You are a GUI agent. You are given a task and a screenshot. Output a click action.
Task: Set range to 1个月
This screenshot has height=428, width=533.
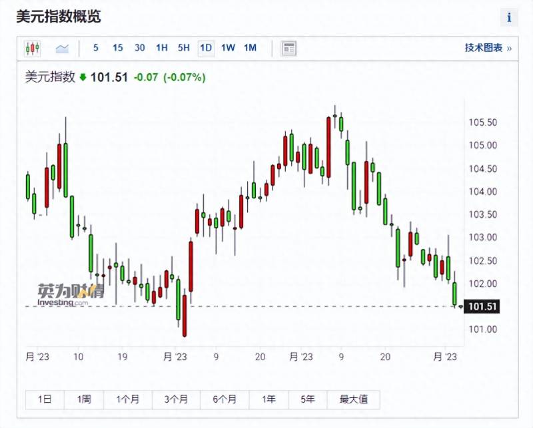[x=128, y=399]
